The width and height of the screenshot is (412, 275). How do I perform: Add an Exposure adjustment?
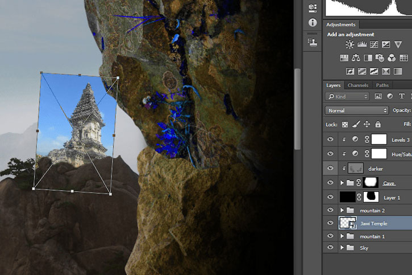[386, 44]
